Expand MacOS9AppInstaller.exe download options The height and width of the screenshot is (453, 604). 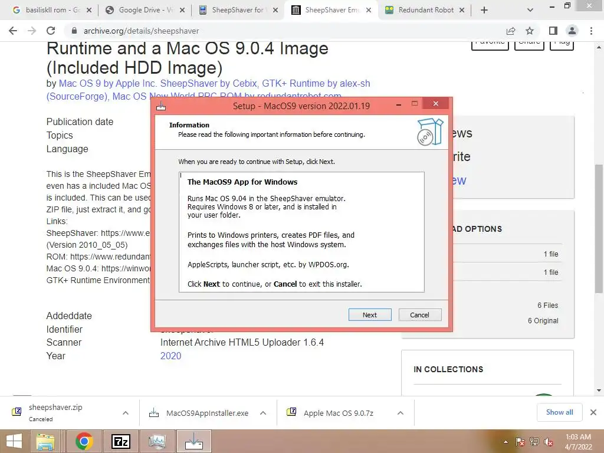(263, 413)
